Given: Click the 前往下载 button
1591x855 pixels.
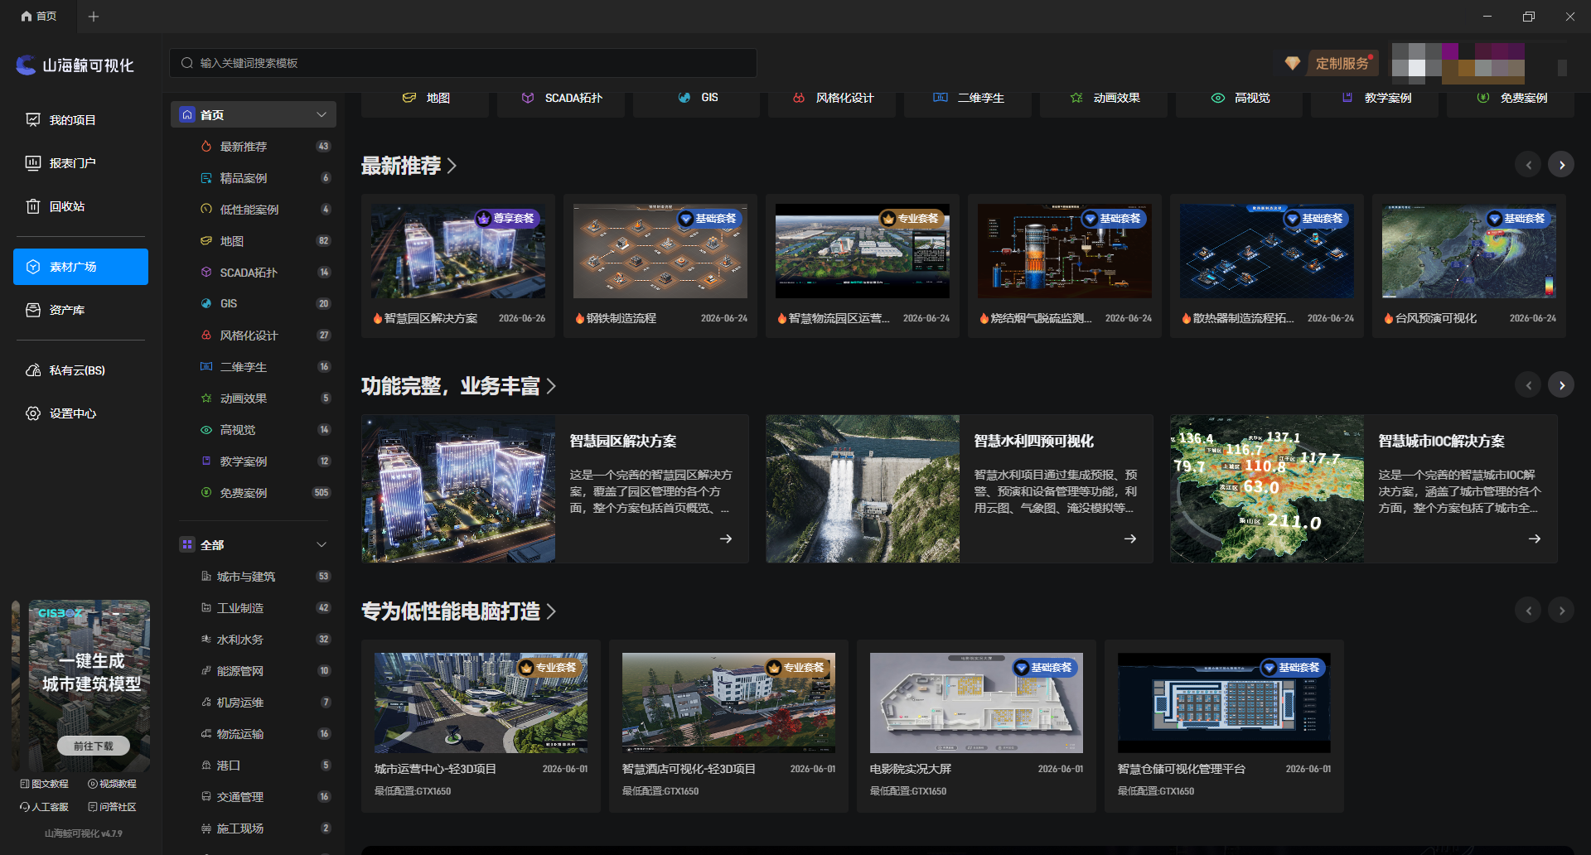Looking at the screenshot, I should point(93,746).
